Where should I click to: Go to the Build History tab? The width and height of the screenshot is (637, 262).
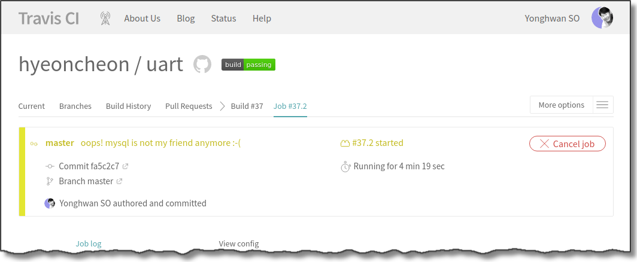click(128, 106)
